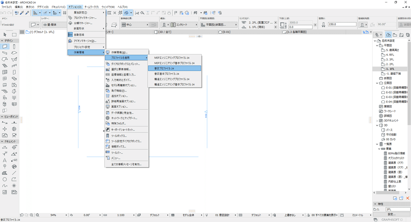The height and width of the screenshot is (222, 411).
Task: Choose MEPエンジニアリングプロファイル 24
Action: pyautogui.click(x=174, y=58)
